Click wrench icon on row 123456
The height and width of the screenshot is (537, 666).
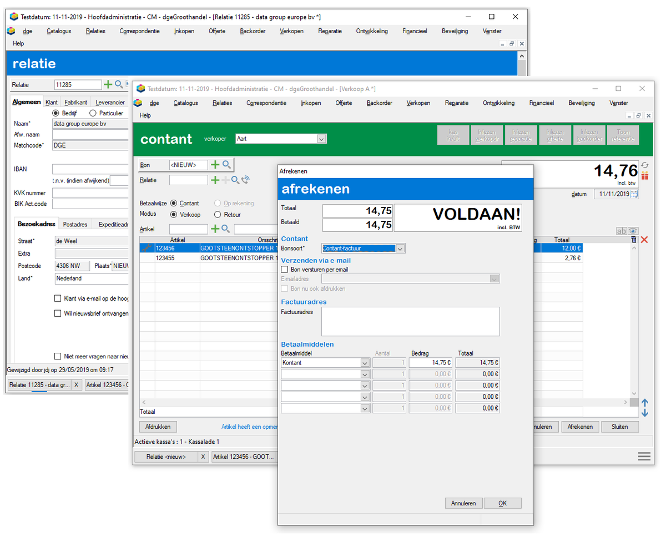[x=147, y=249]
